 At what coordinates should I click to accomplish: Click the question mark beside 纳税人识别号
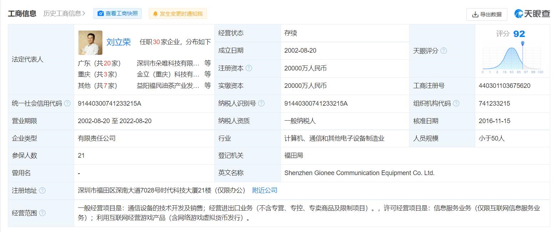click(x=261, y=104)
